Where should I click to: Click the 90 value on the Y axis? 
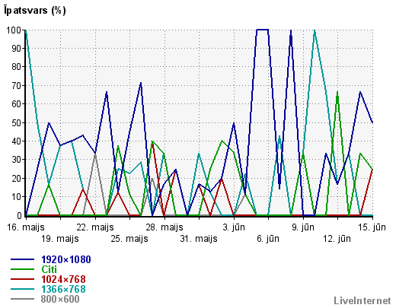[16, 49]
